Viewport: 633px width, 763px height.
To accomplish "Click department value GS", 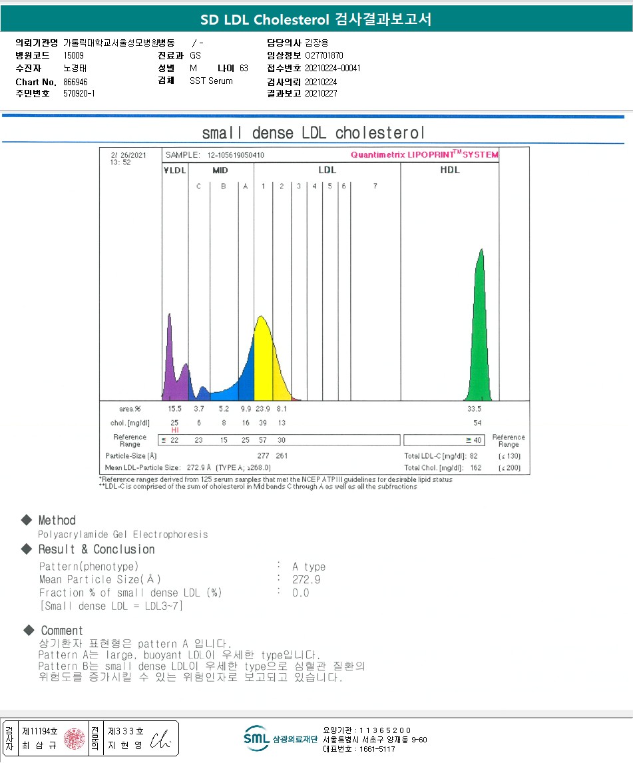I will click(x=195, y=55).
